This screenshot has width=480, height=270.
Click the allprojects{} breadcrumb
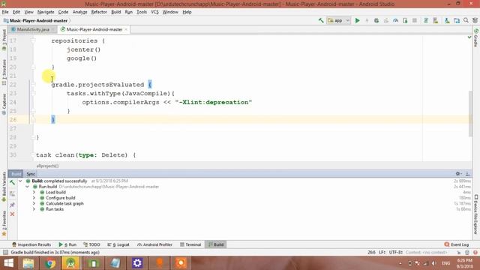coord(47,166)
